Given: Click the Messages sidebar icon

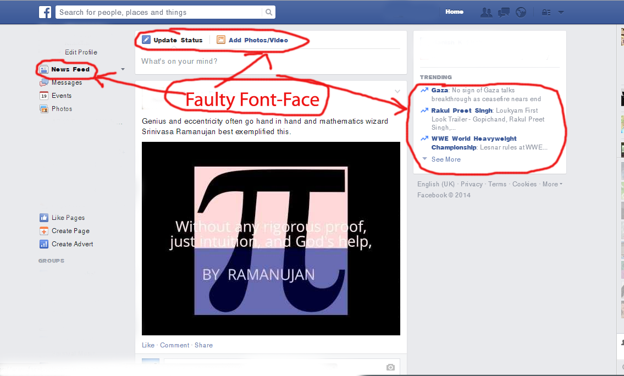Looking at the screenshot, I should (x=44, y=82).
